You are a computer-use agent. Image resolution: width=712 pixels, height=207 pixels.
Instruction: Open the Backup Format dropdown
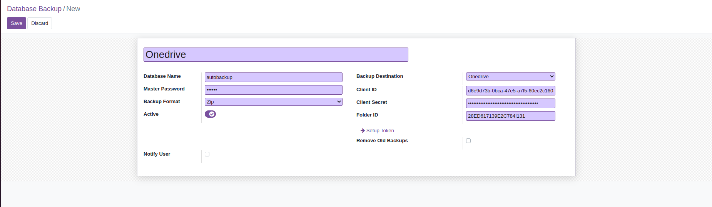273,102
